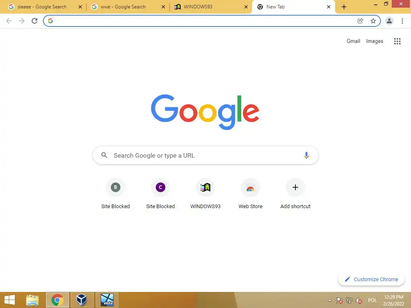Close the wwe - Google Search tab
This screenshot has width=411, height=308.
pyautogui.click(x=163, y=7)
